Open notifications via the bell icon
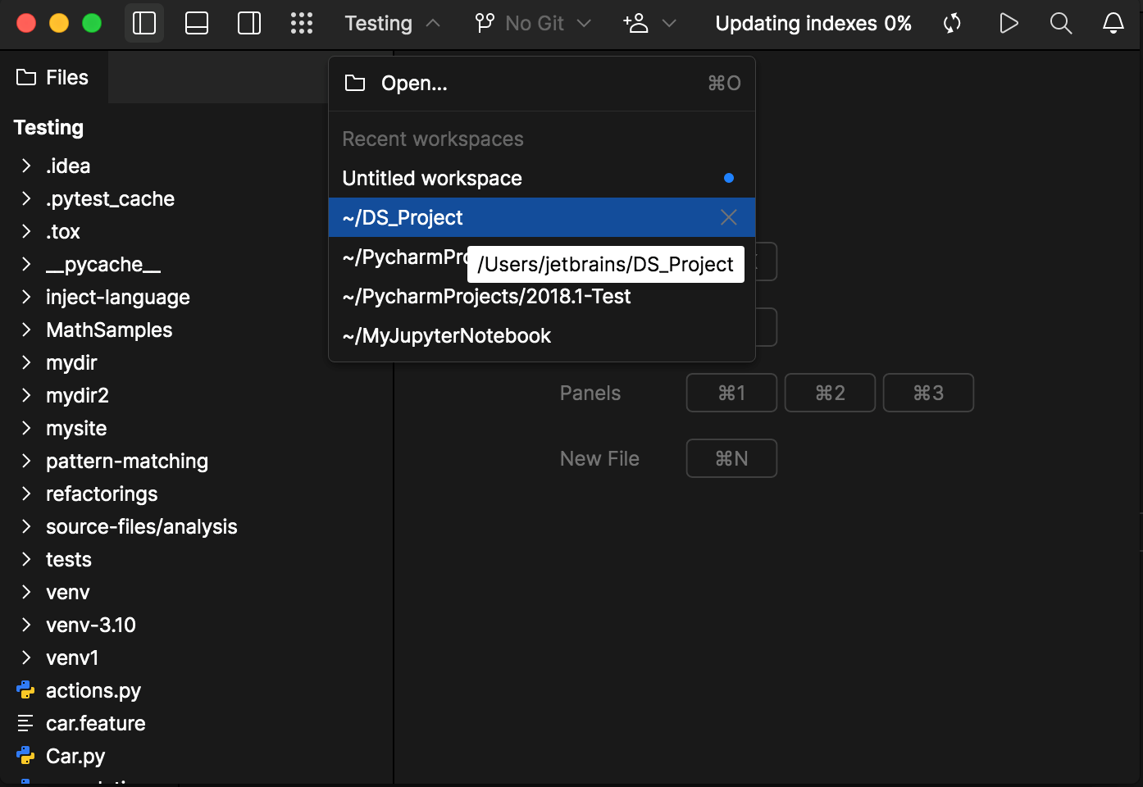This screenshot has width=1143, height=787. (x=1113, y=23)
